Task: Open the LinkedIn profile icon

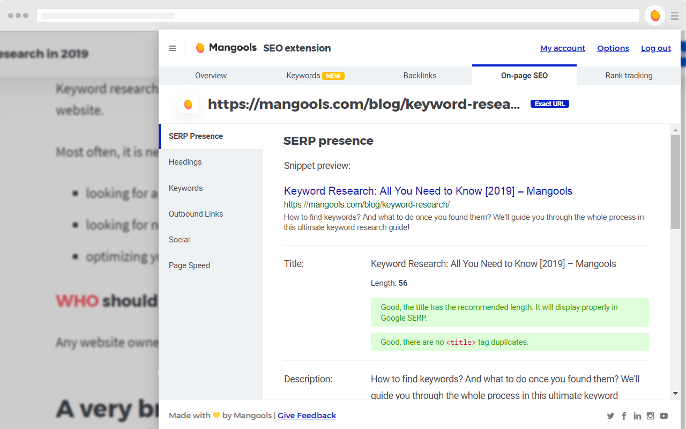Action: (x=637, y=416)
